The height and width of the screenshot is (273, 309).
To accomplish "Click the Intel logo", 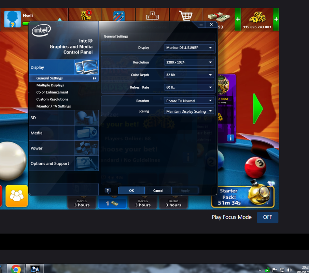I will pyautogui.click(x=41, y=30).
